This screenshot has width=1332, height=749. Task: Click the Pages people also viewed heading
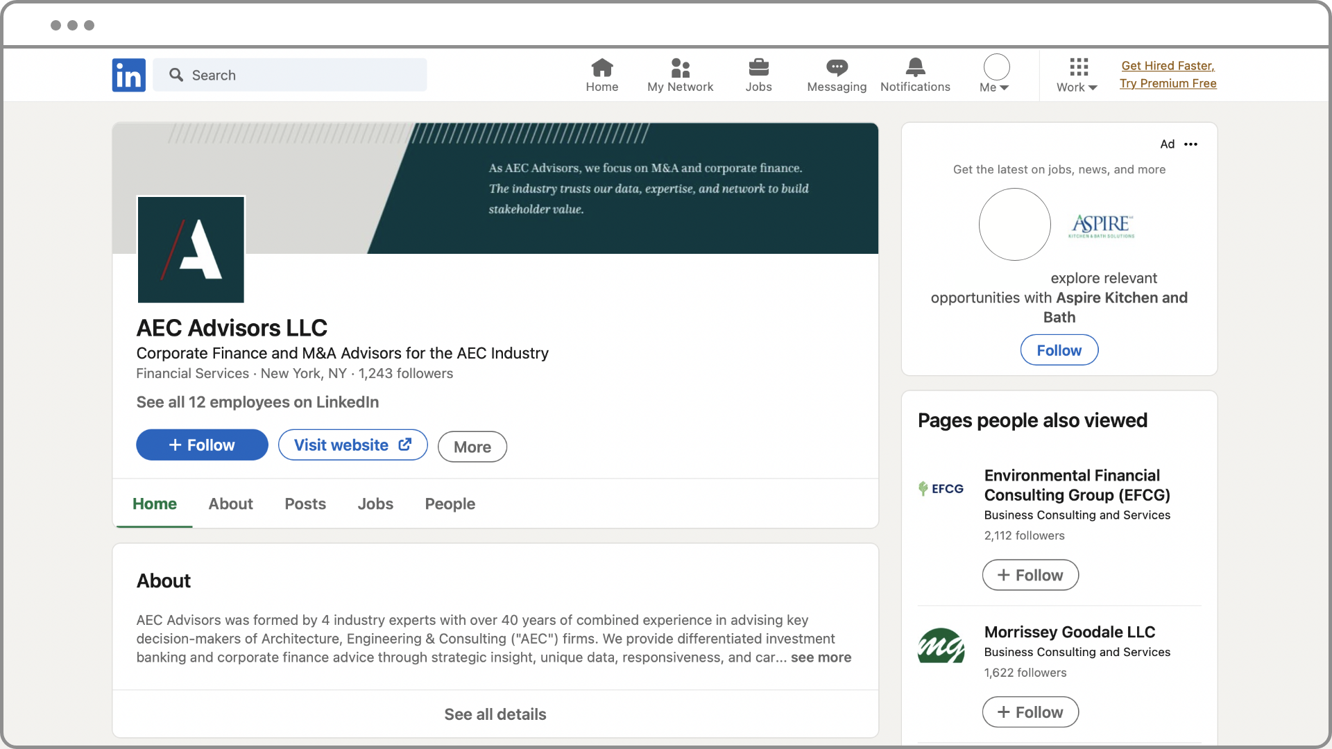click(1032, 421)
